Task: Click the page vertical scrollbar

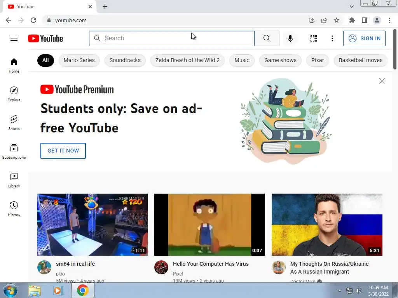Action: pyautogui.click(x=395, y=49)
